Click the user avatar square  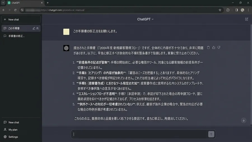66,32
